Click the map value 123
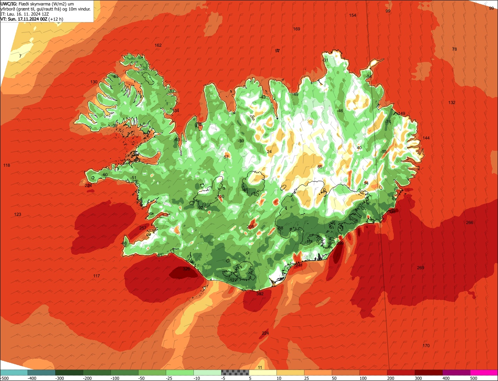Image resolution: width=498 pixels, height=381 pixels. tap(18, 214)
